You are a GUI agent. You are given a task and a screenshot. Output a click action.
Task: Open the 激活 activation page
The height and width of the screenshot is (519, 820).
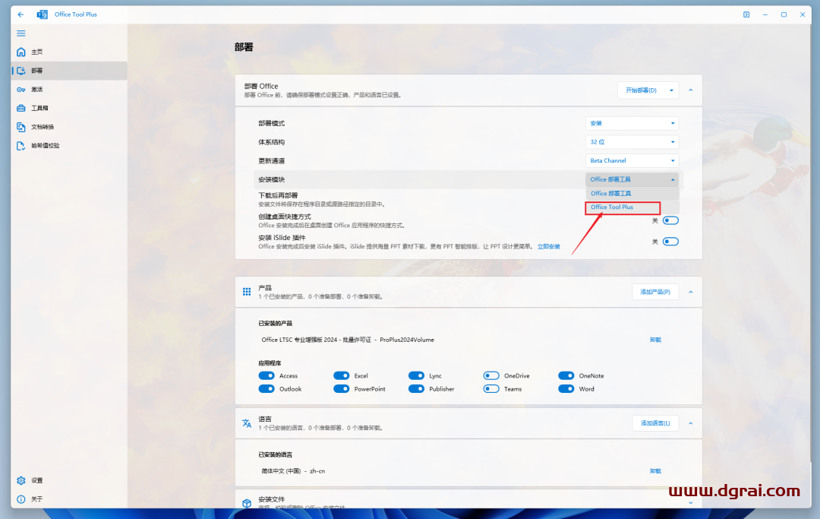pyautogui.click(x=68, y=90)
